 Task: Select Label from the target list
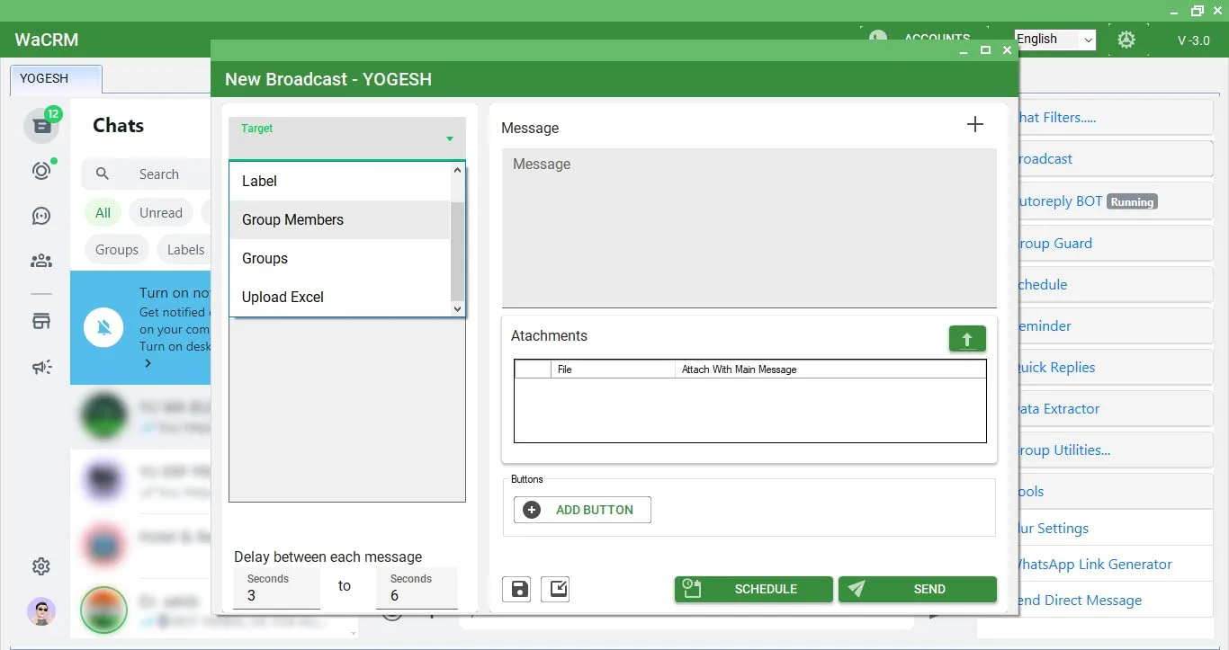259,182
